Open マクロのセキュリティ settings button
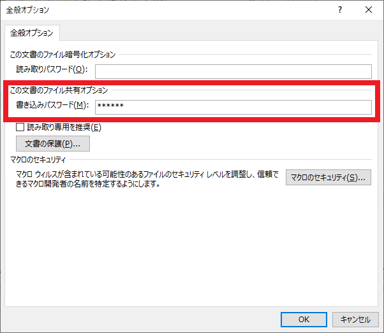Screen dimensions: 384x333 pyautogui.click(x=329, y=177)
